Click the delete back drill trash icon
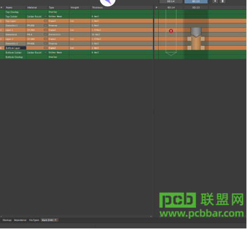The height and width of the screenshot is (229, 247). point(222,1)
